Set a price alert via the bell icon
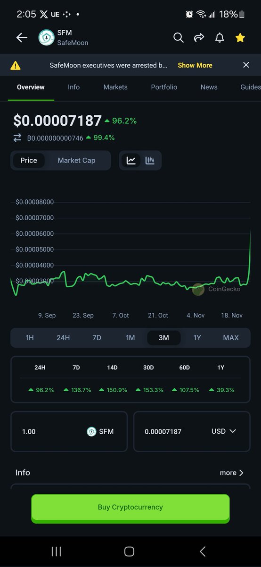261x567 pixels. [220, 38]
